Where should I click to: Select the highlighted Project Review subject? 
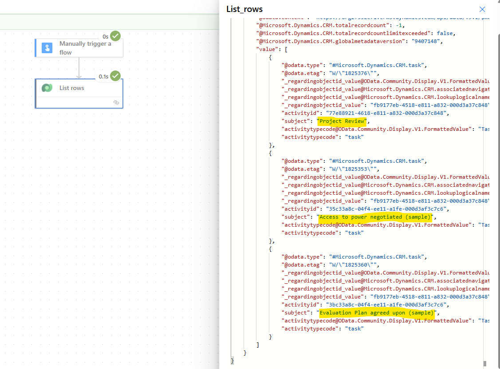pyautogui.click(x=342, y=121)
